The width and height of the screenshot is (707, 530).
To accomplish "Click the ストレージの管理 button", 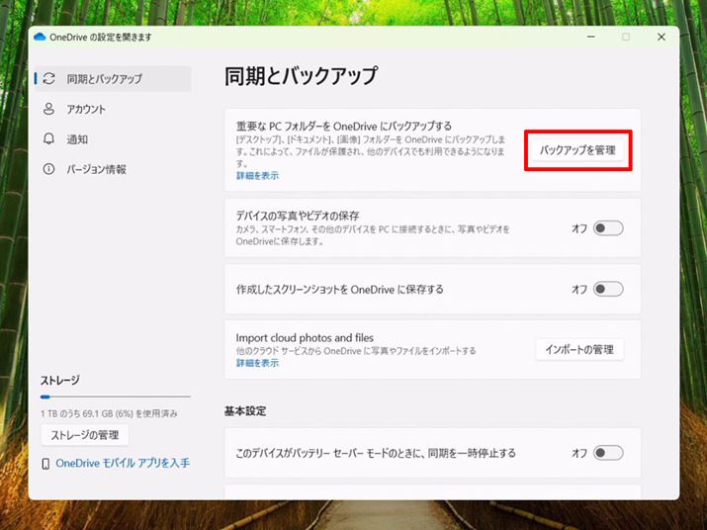I will pyautogui.click(x=85, y=435).
